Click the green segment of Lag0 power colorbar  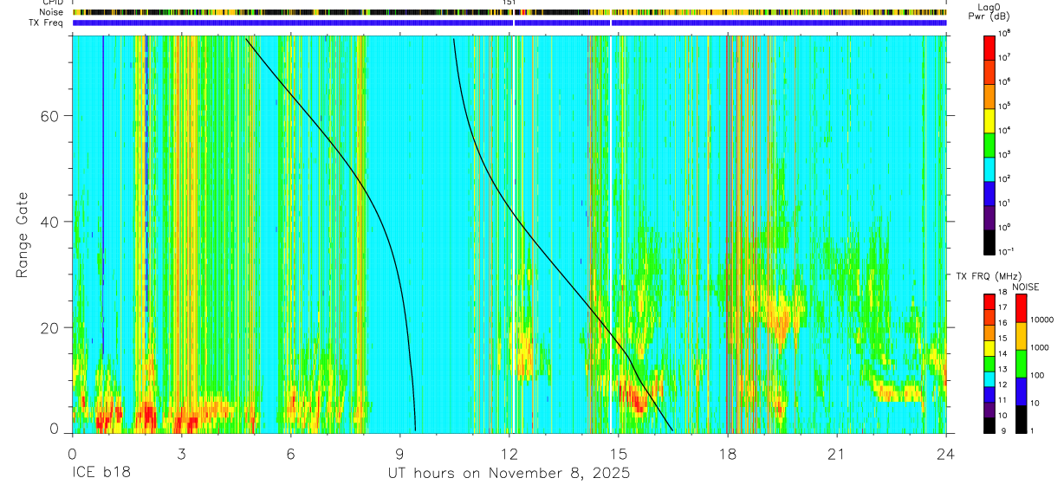click(990, 144)
